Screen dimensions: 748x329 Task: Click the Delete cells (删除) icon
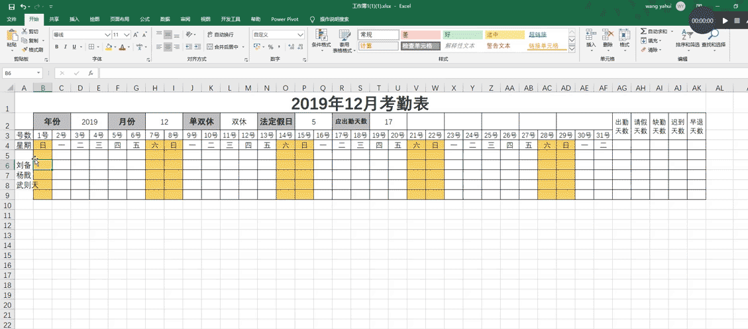click(608, 35)
